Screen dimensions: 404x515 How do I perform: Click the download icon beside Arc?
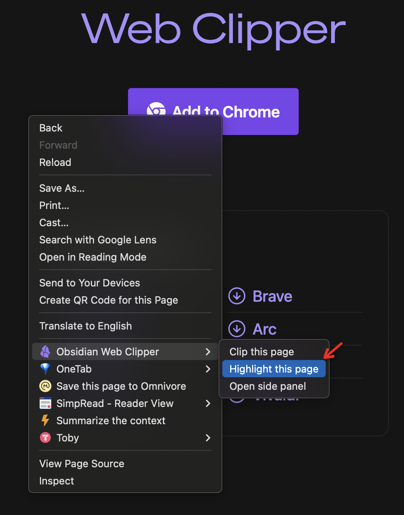coord(237,329)
